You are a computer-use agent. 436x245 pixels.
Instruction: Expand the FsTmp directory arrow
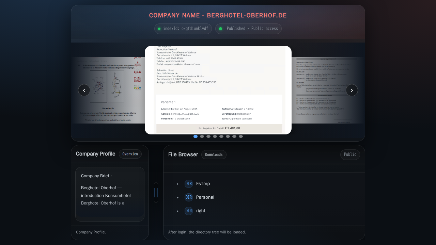point(178,184)
